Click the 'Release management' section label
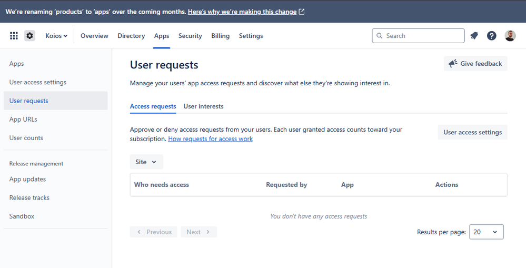This screenshot has height=268, width=526. (36, 164)
